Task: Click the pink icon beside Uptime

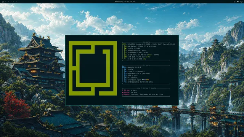Action: 123,92
